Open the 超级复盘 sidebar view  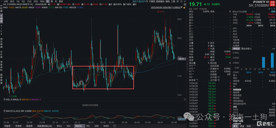2,79
